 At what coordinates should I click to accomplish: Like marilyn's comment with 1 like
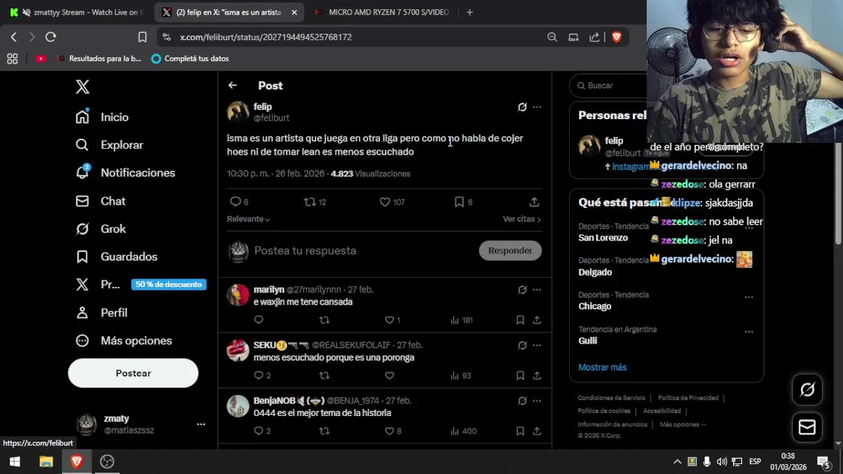pyautogui.click(x=393, y=320)
